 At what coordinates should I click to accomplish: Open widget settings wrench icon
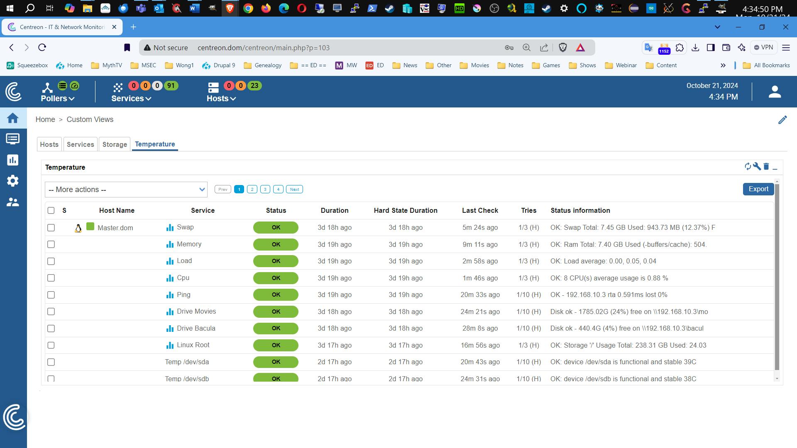click(757, 166)
